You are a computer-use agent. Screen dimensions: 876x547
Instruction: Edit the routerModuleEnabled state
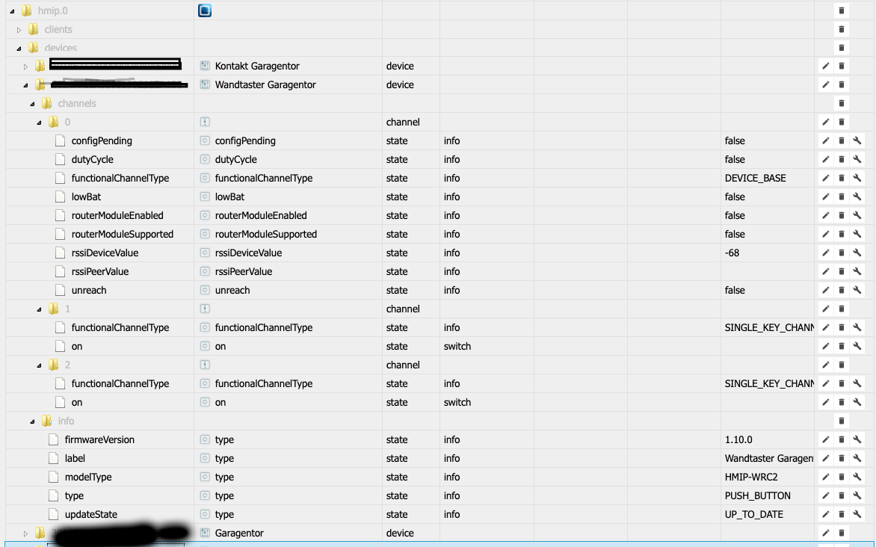(825, 216)
